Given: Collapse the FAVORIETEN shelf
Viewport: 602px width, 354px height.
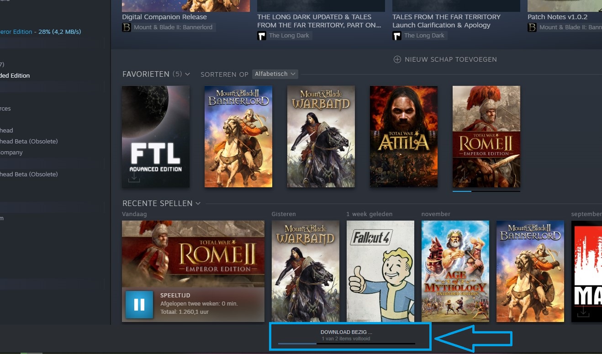Looking at the screenshot, I should [x=188, y=74].
